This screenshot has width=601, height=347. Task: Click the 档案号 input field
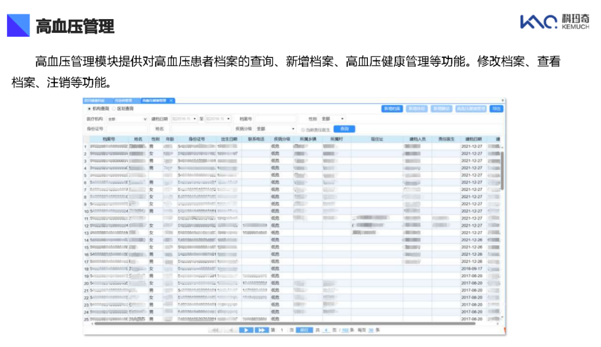(x=275, y=119)
